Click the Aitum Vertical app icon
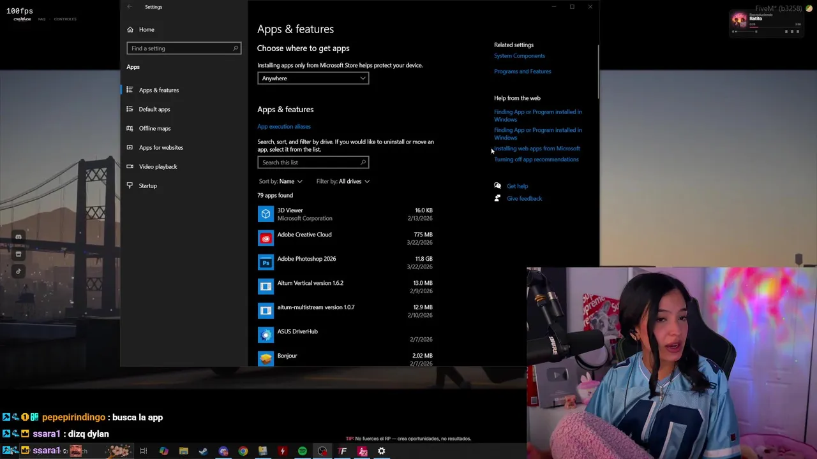The width and height of the screenshot is (817, 459). tap(266, 287)
